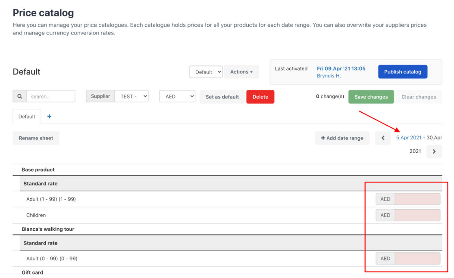Viewport: 454px width, 278px height.
Task: Choose currency from AED dropdown
Action: click(x=177, y=96)
